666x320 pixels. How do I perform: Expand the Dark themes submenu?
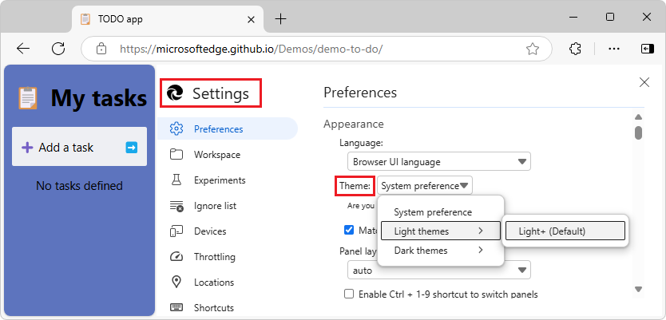[441, 251]
